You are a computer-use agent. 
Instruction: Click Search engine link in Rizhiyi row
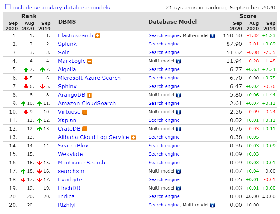click(x=164, y=205)
